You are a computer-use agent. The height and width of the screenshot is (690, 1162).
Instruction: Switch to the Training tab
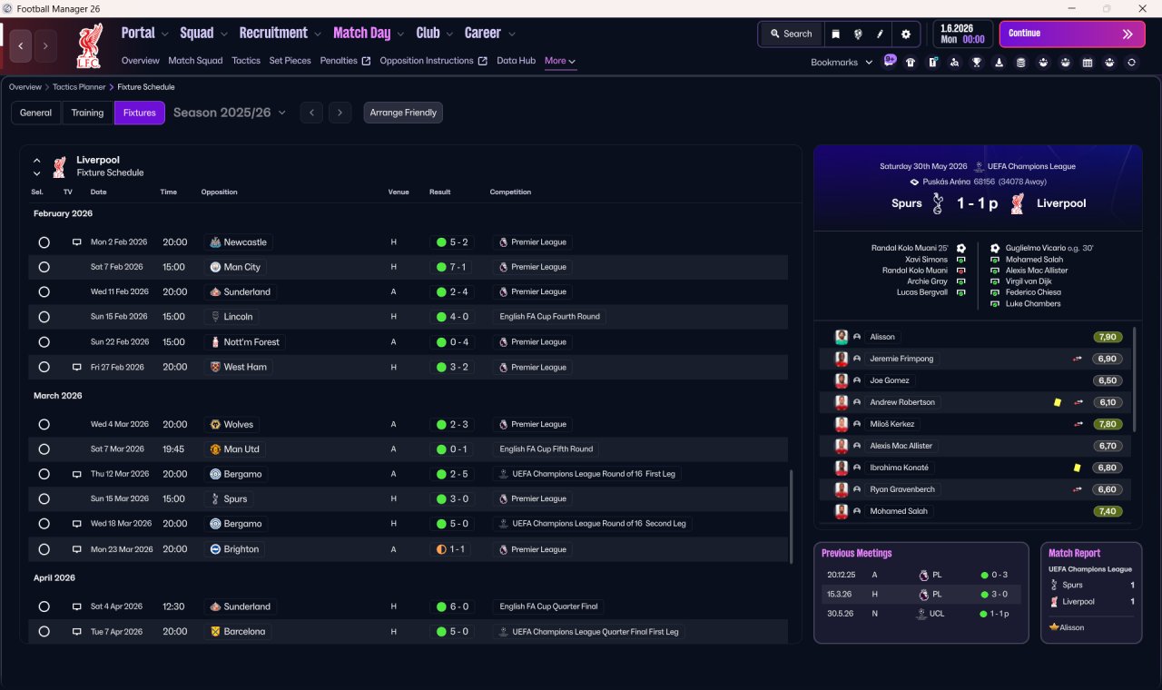point(87,113)
